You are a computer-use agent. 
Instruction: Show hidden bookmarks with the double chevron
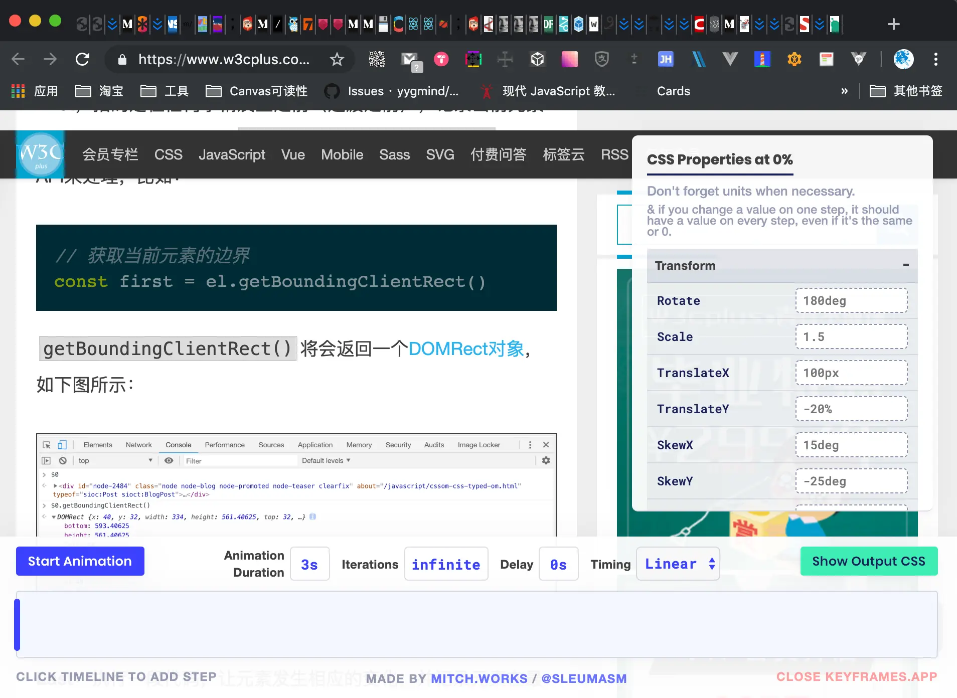coord(845,91)
